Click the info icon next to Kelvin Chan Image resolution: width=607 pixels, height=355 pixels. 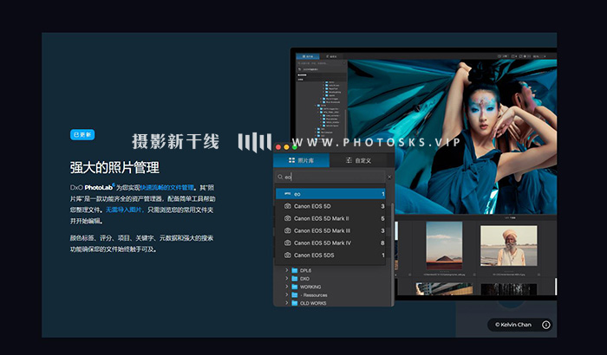(545, 325)
